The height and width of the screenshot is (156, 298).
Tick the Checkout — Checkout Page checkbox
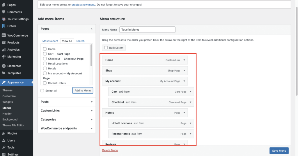(45, 59)
